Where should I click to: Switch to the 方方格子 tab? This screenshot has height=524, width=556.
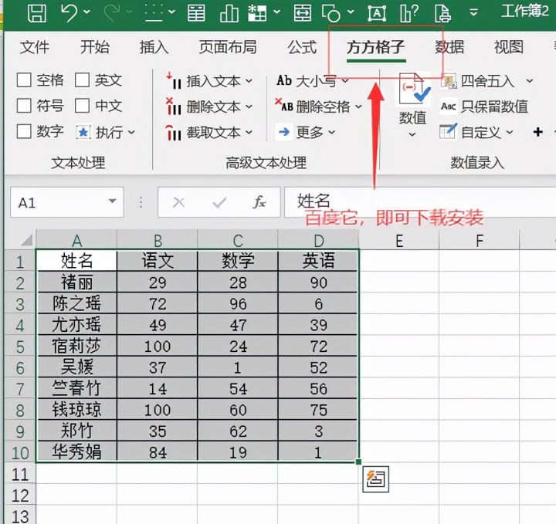point(376,47)
